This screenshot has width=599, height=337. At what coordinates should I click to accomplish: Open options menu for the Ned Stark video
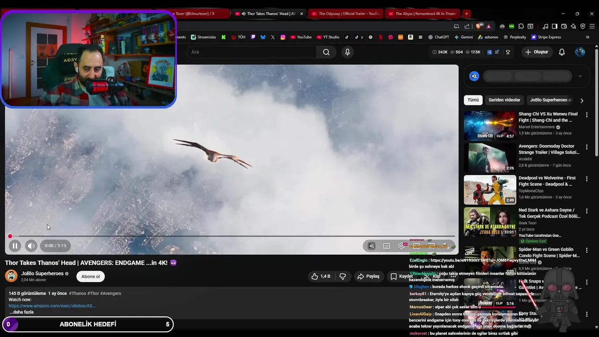[x=587, y=211]
